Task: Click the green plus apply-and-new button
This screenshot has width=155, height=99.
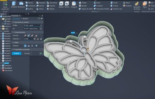Action: click(x=41, y=54)
